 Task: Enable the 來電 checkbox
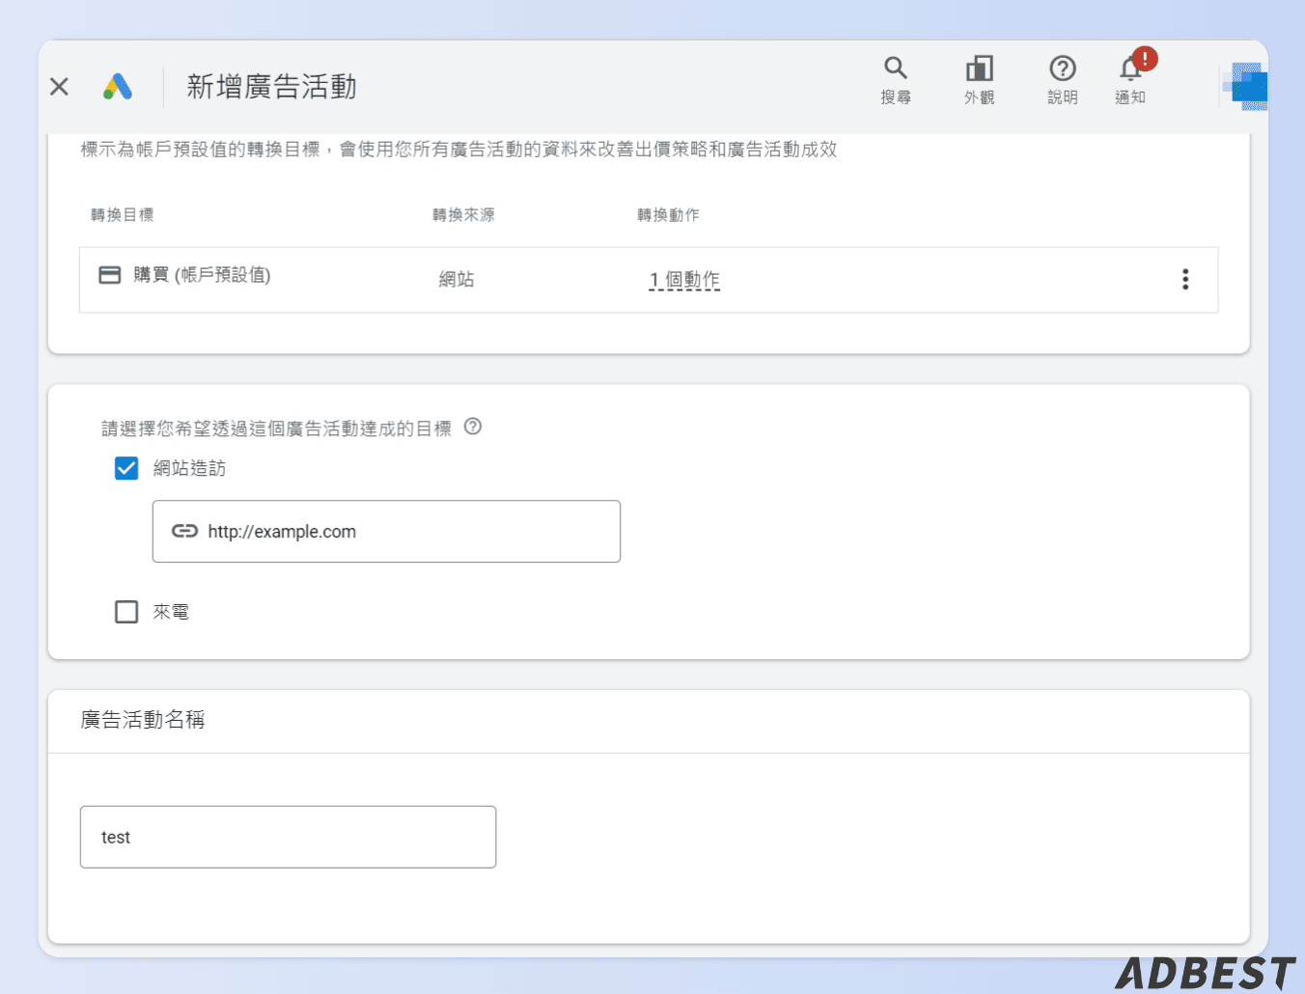[126, 611]
